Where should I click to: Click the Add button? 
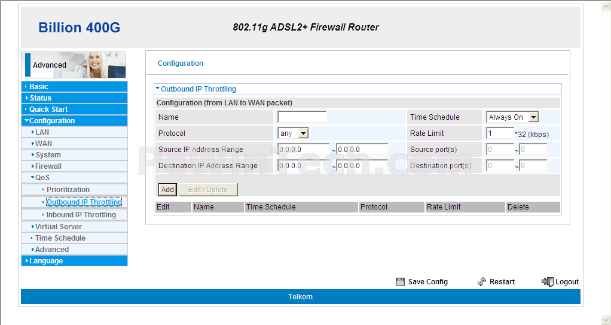click(167, 190)
